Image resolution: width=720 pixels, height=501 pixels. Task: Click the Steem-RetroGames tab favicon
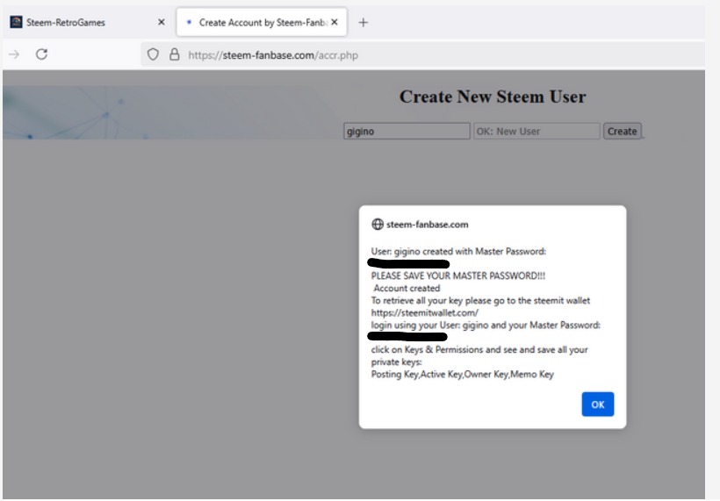point(16,22)
